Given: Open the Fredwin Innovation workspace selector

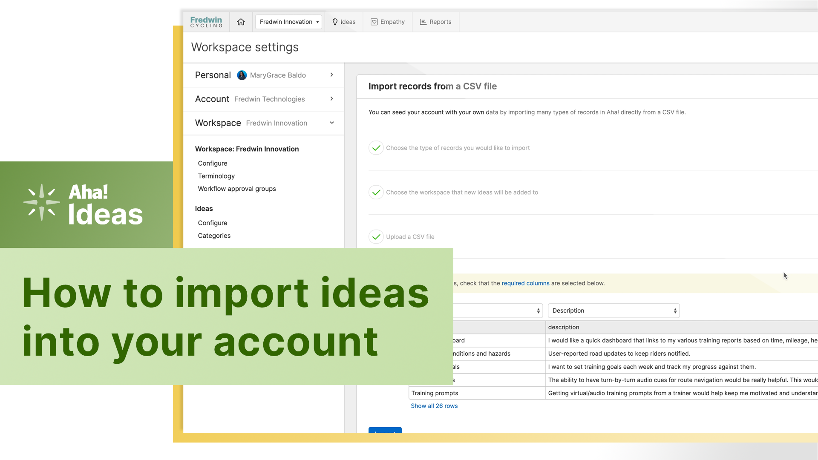Looking at the screenshot, I should point(288,22).
